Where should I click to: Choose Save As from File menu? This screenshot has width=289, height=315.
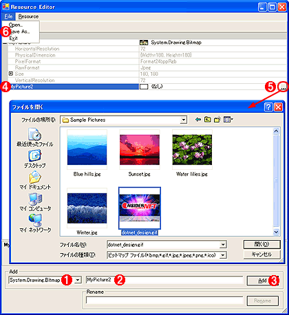[19, 32]
